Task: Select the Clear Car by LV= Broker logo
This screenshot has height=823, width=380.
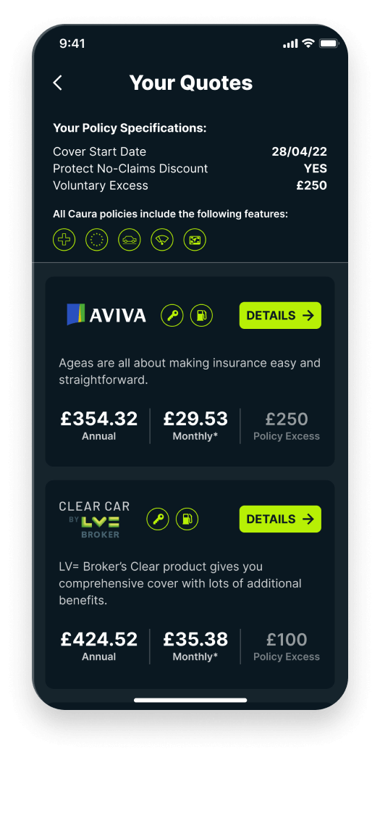Action: click(94, 519)
